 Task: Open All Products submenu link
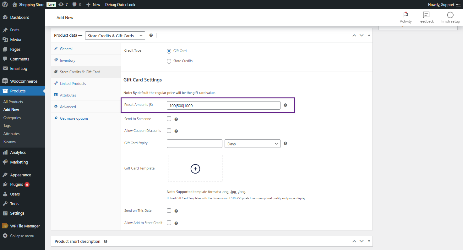[x=13, y=102]
